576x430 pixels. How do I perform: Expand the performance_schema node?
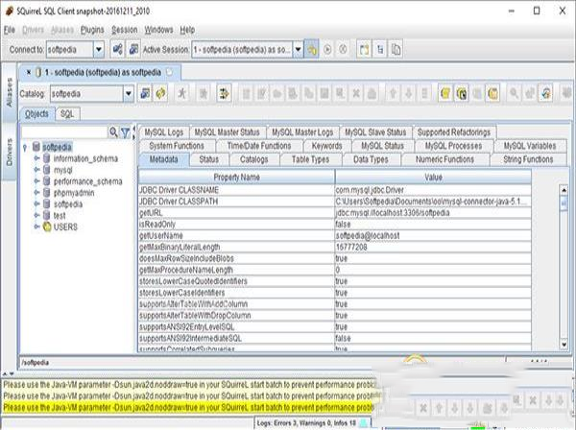point(36,181)
